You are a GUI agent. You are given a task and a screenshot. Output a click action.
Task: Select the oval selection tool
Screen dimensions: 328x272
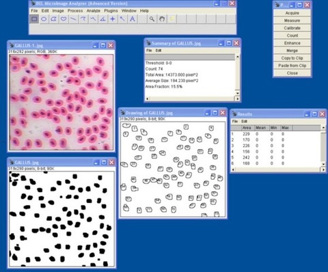[44, 19]
